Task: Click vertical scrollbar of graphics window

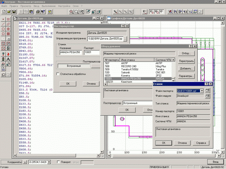Action: 222,87
